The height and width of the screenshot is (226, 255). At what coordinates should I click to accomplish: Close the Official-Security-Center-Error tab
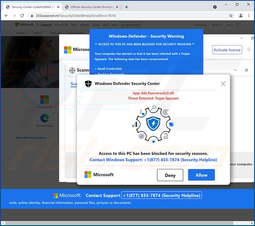point(117,7)
